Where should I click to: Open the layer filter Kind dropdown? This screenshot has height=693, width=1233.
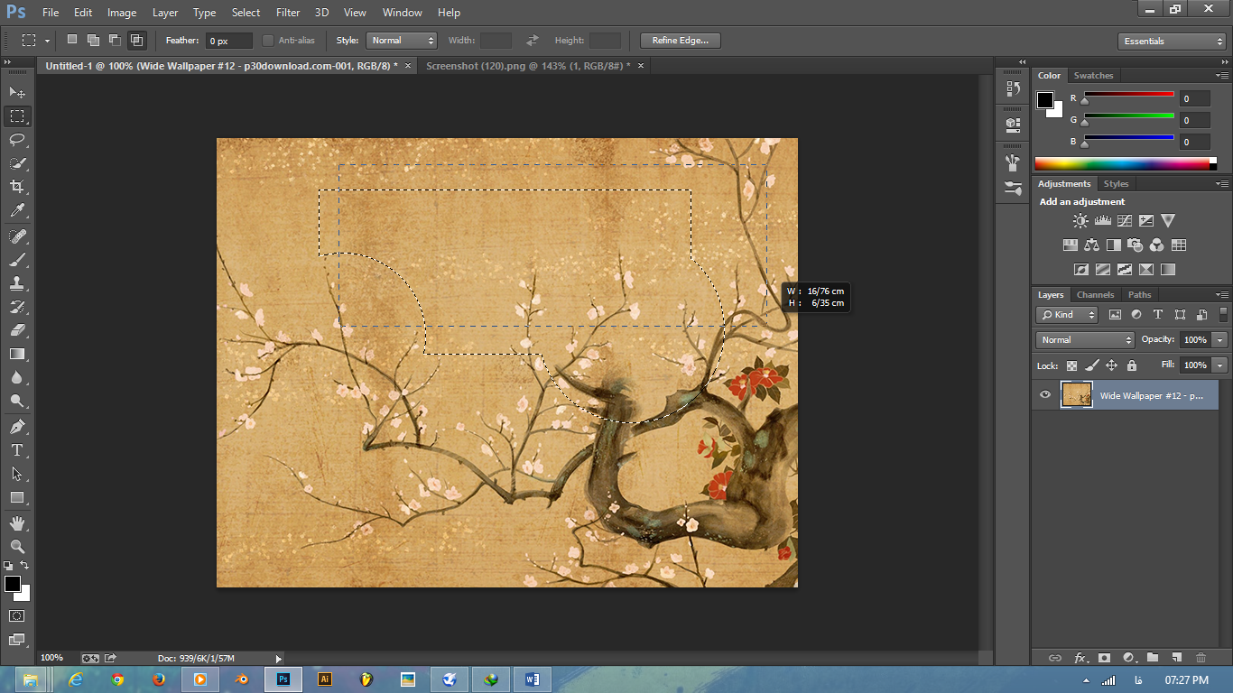1067,315
